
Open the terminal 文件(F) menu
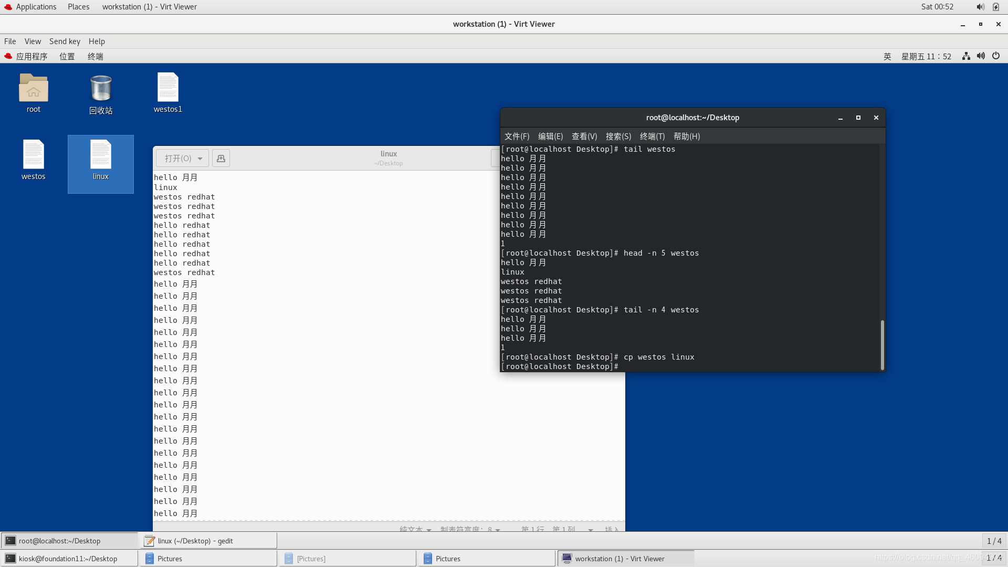pos(517,136)
